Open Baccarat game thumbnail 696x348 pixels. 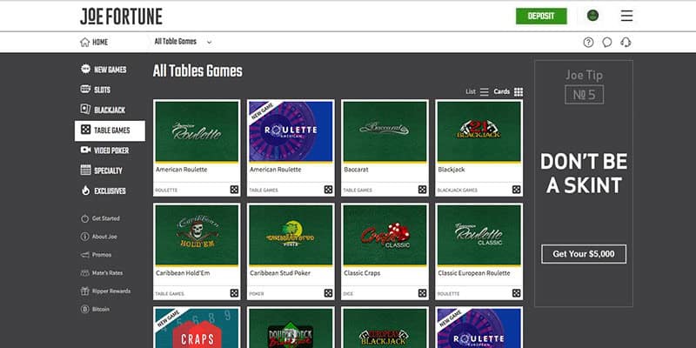click(385, 131)
